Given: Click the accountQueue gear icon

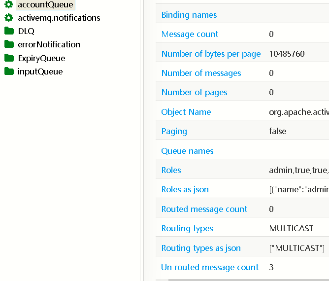Looking at the screenshot, I should pyautogui.click(x=9, y=4).
